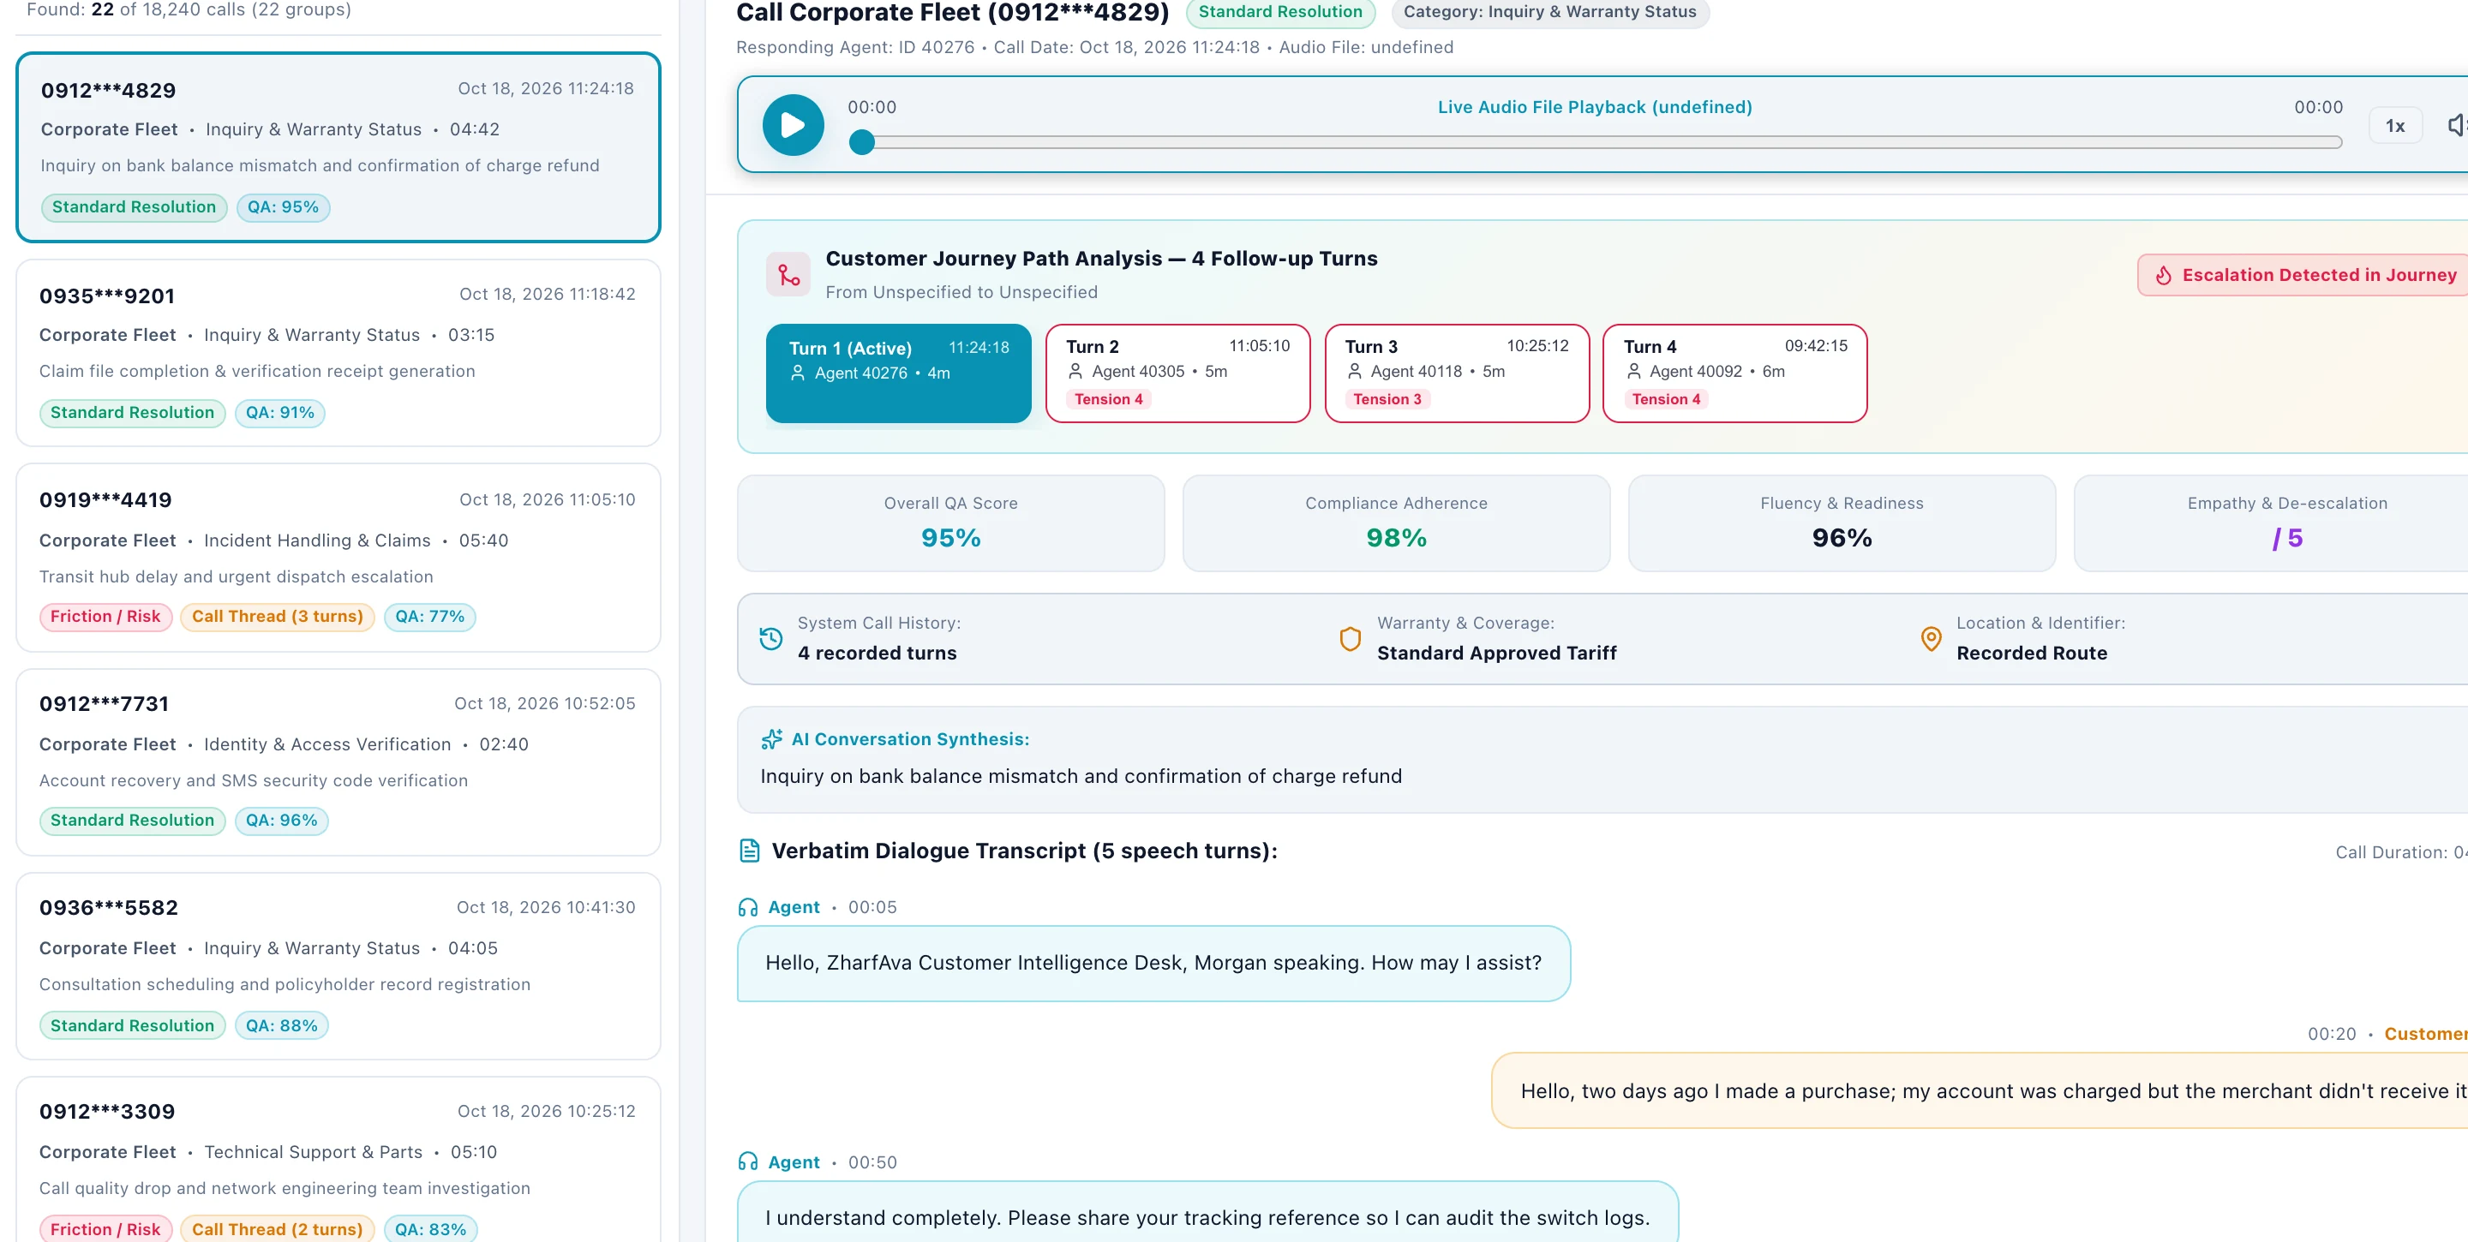Click person icon next to Agent 40118
Screen dimensions: 2468x1242
tap(1354, 372)
